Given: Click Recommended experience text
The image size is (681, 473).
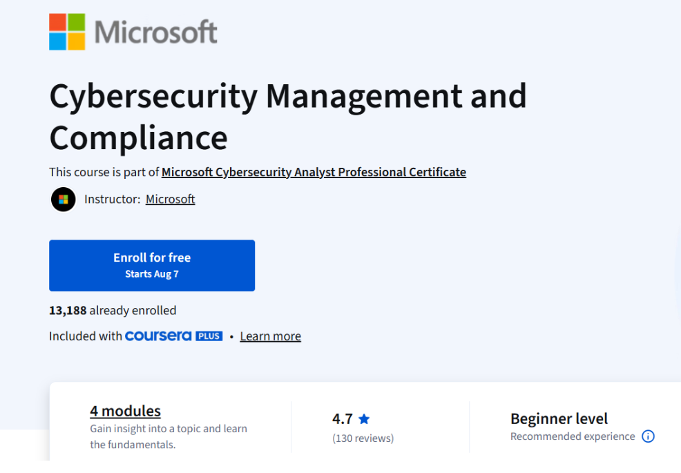Looking at the screenshot, I should pyautogui.click(x=572, y=436).
